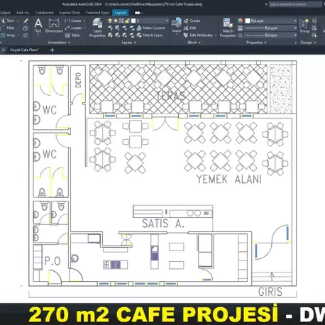This screenshot has width=325, height=325.
Task: Activate the Text annotation tool
Action: (38, 26)
